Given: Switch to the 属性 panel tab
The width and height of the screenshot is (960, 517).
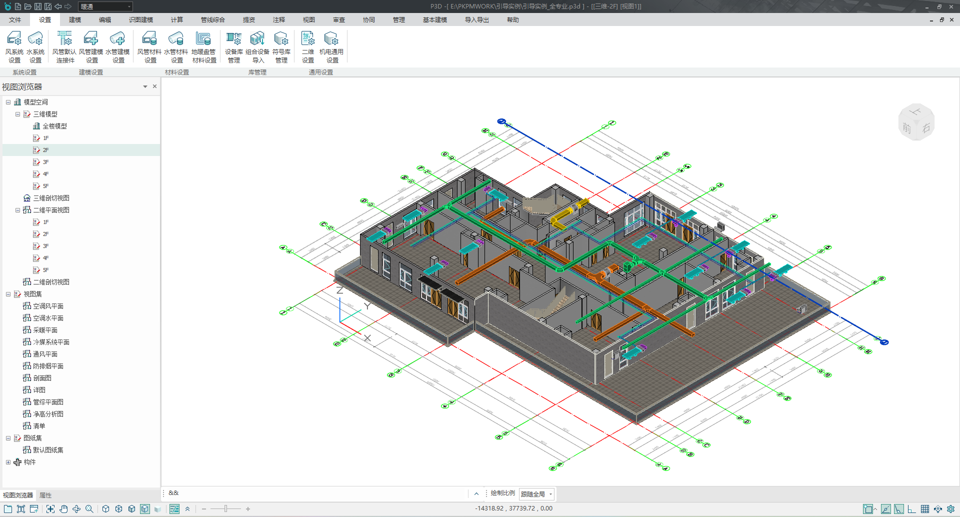Looking at the screenshot, I should click(x=45, y=495).
